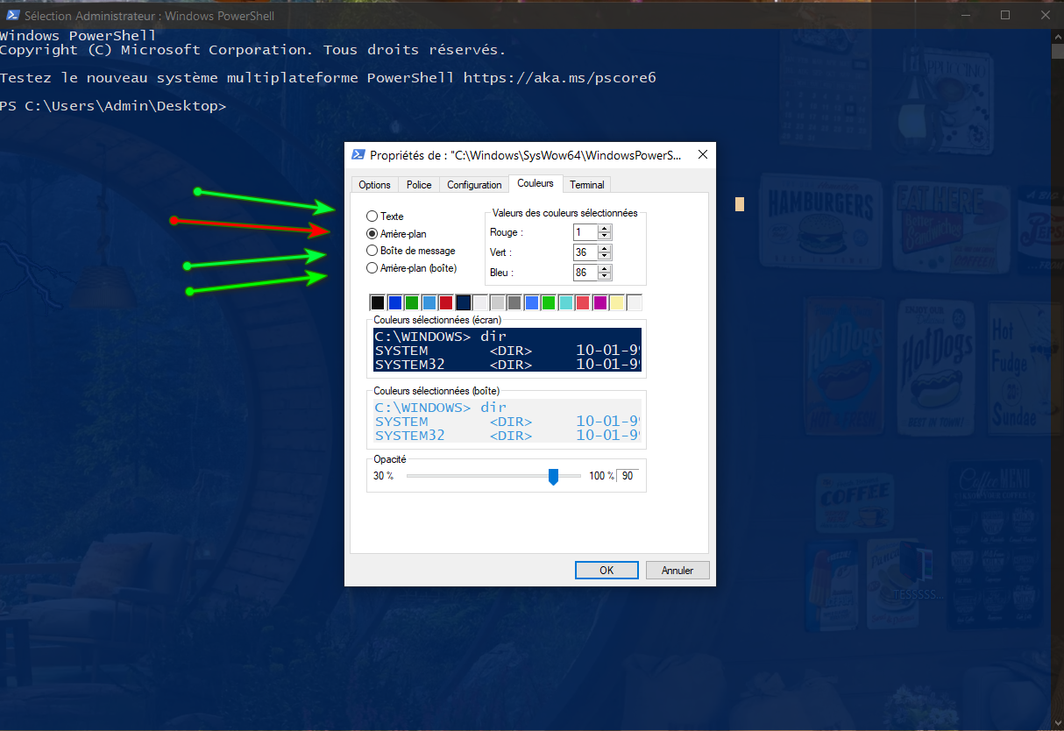Pick the black color swatch
This screenshot has width=1064, height=731.
click(x=378, y=303)
